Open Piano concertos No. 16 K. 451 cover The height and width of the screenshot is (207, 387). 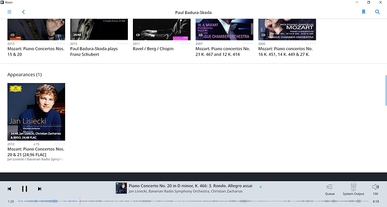(287, 29)
